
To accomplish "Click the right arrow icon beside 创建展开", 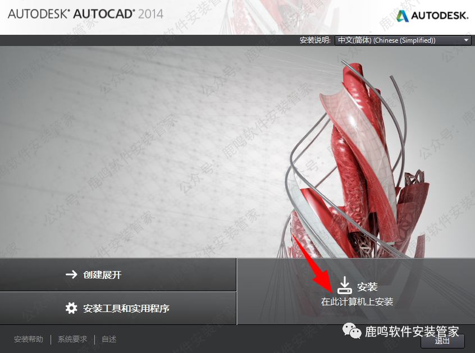I will point(71,274).
